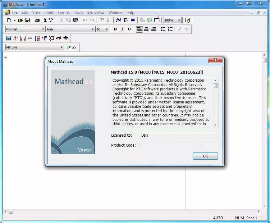
Task: Click the Save diskette icon
Action: (x=28, y=20)
